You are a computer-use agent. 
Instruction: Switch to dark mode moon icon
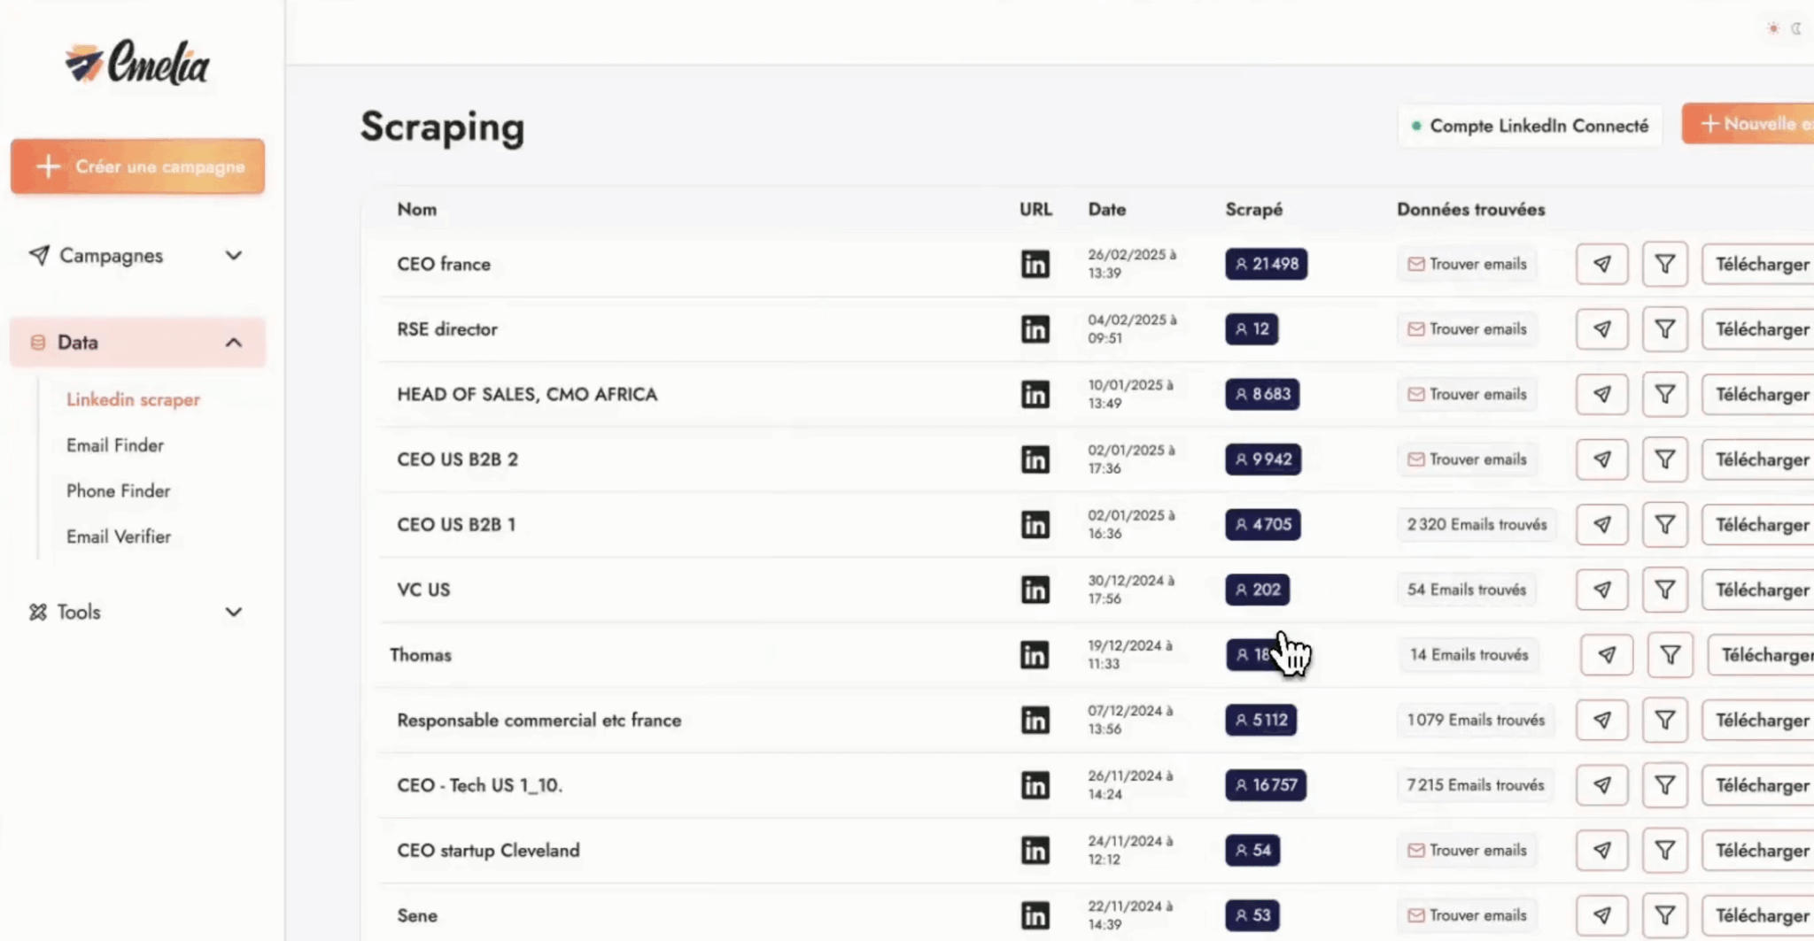pos(1795,28)
